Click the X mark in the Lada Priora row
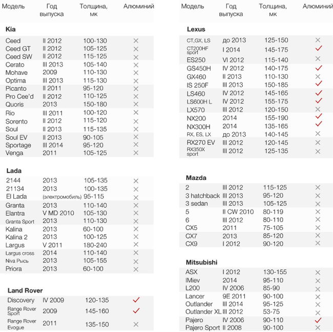333x332 pixels. pos(136,269)
